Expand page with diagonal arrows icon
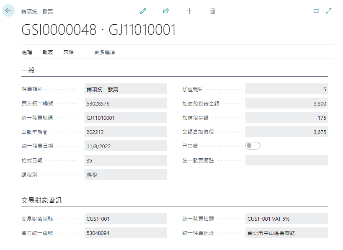The width and height of the screenshot is (343, 250). (329, 11)
